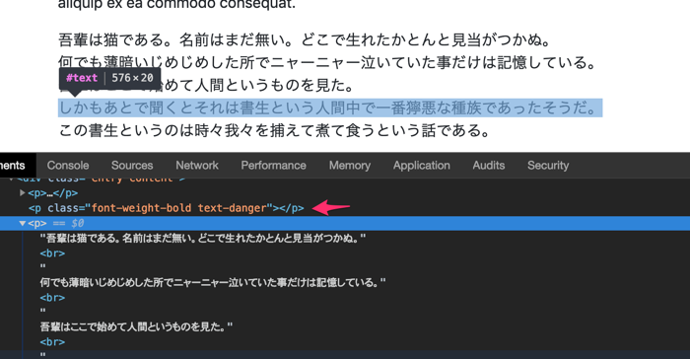Open the Network tab
Screen dimensions: 690x359
click(197, 165)
